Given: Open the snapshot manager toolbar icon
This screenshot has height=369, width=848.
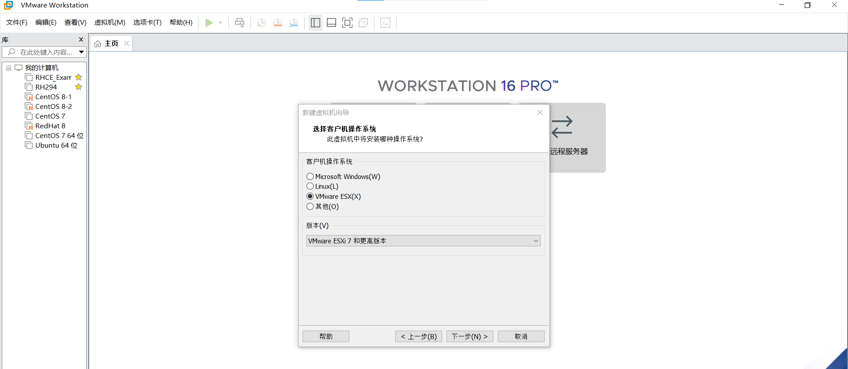Looking at the screenshot, I should point(294,22).
